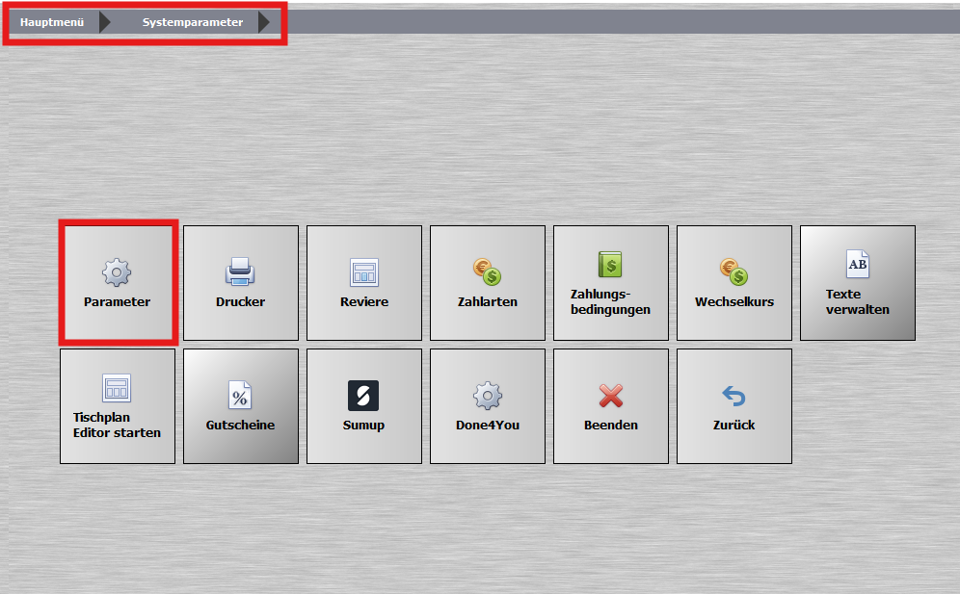
Task: Click the Beenden label text
Action: click(611, 425)
